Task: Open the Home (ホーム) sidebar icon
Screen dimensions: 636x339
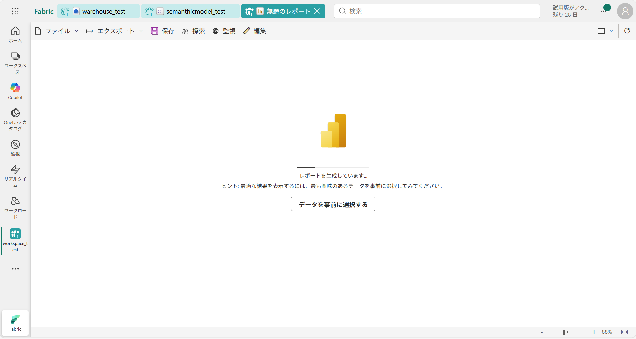Action: (x=15, y=35)
